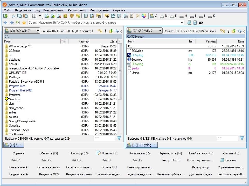
Task: Click right panel filter input field *.*
Action: tap(227, 138)
